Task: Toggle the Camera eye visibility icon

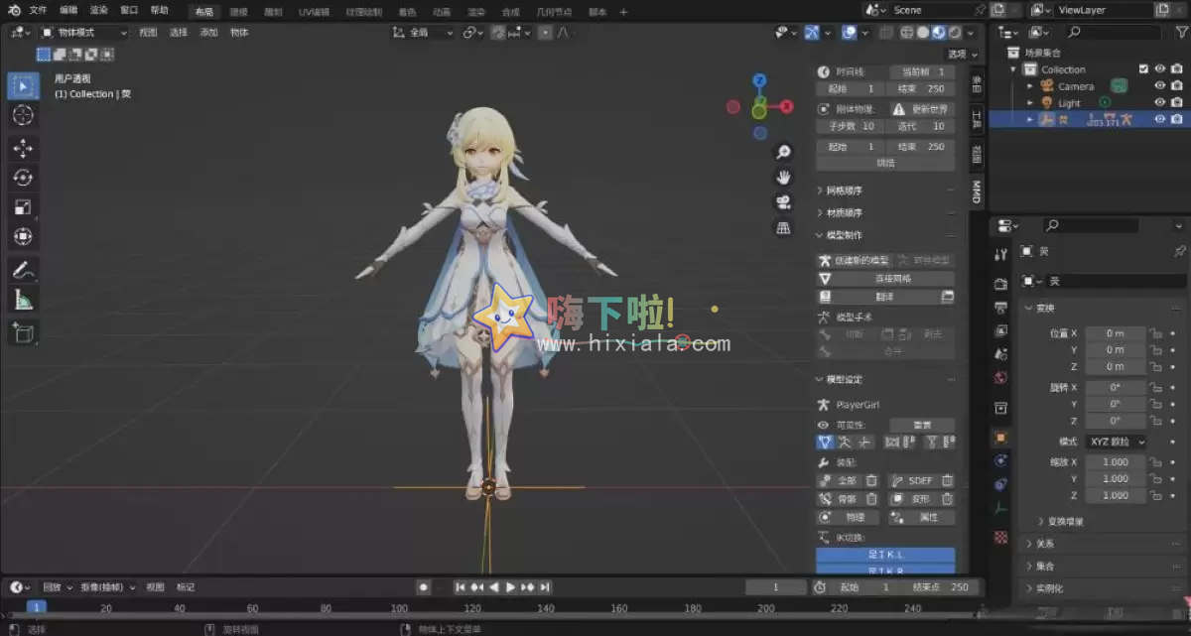Action: pyautogui.click(x=1158, y=86)
